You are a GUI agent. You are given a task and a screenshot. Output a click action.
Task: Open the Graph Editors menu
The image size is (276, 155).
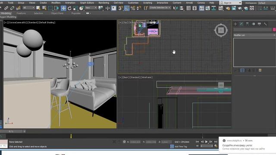pyautogui.click(x=87, y=3)
